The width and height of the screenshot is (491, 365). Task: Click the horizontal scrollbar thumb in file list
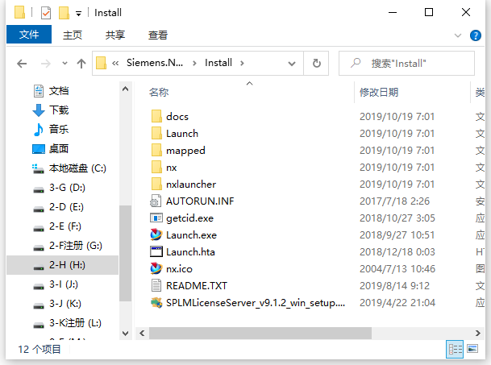tap(260, 333)
